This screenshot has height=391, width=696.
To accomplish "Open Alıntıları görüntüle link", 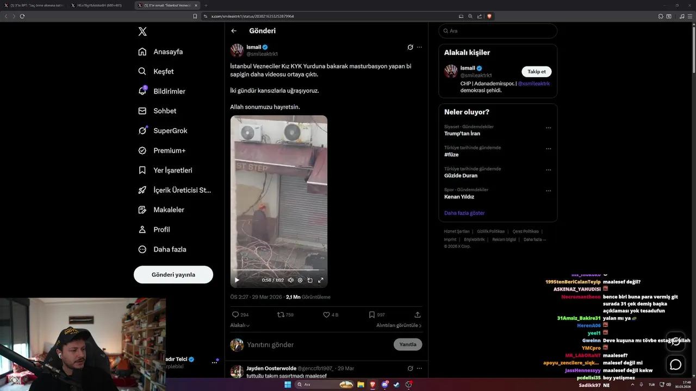I will click(399, 325).
